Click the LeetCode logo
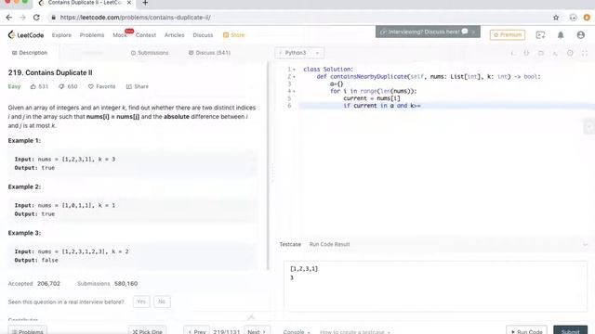The width and height of the screenshot is (595, 334). click(x=26, y=35)
